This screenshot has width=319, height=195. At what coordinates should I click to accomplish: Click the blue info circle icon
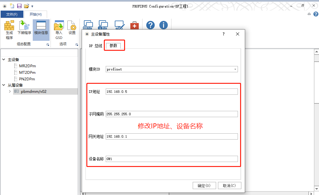pos(164,25)
